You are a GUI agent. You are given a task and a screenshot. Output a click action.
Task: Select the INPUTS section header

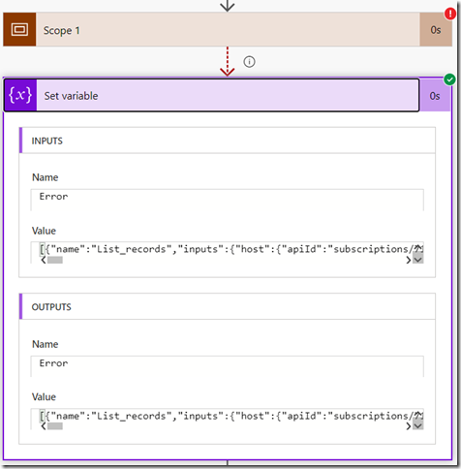point(228,141)
